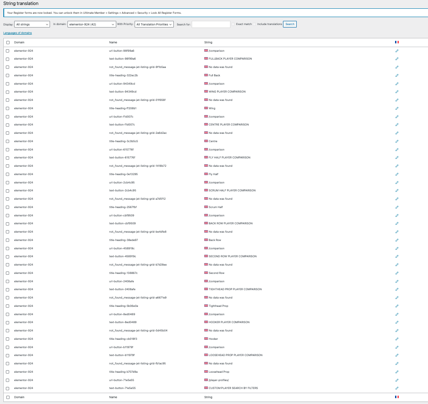Sort by Name column header
The image size is (428, 404).
click(113, 43)
